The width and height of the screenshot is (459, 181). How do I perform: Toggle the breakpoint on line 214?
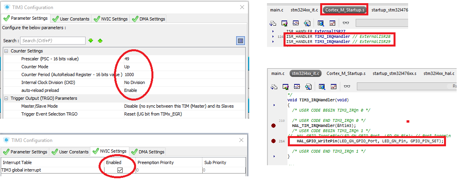click(274, 141)
